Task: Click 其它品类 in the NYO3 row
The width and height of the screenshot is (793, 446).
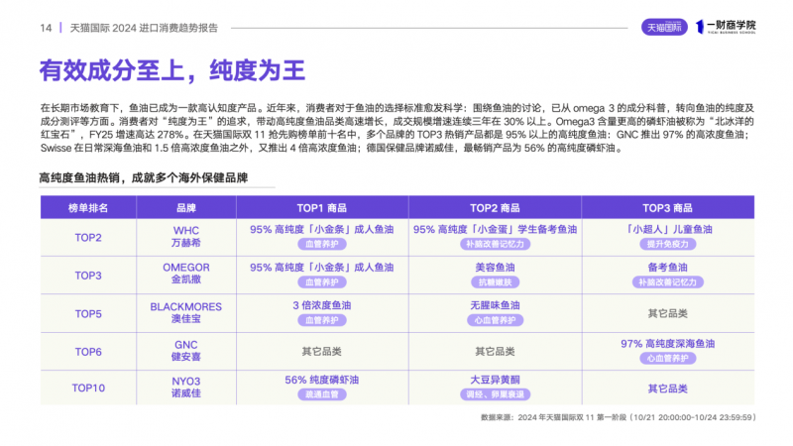Action: click(x=667, y=389)
